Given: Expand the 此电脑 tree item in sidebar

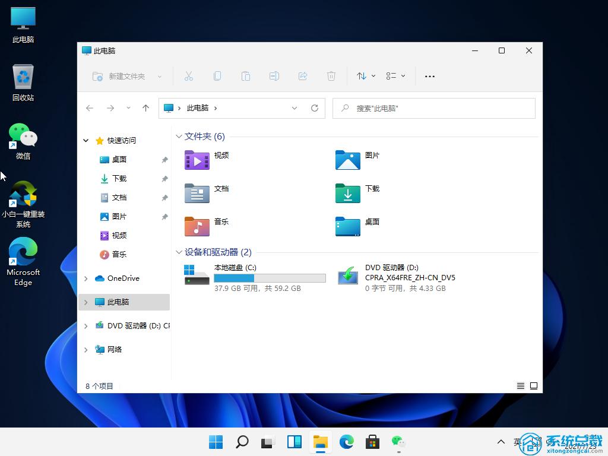Looking at the screenshot, I should (x=85, y=302).
